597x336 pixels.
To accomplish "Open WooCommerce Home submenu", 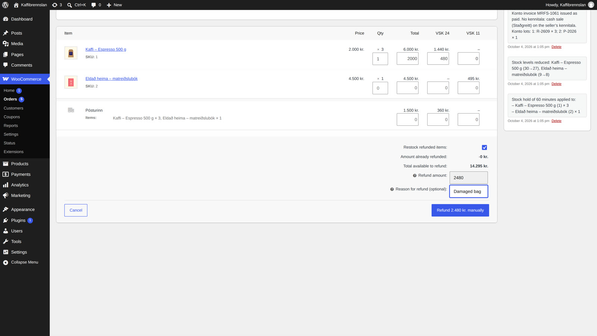I will (x=25, y=91).
